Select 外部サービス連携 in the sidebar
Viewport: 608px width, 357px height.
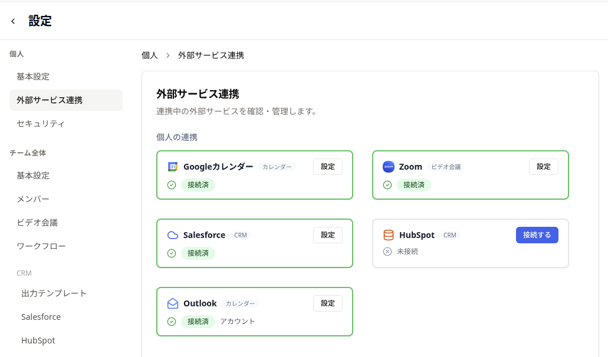[66, 100]
